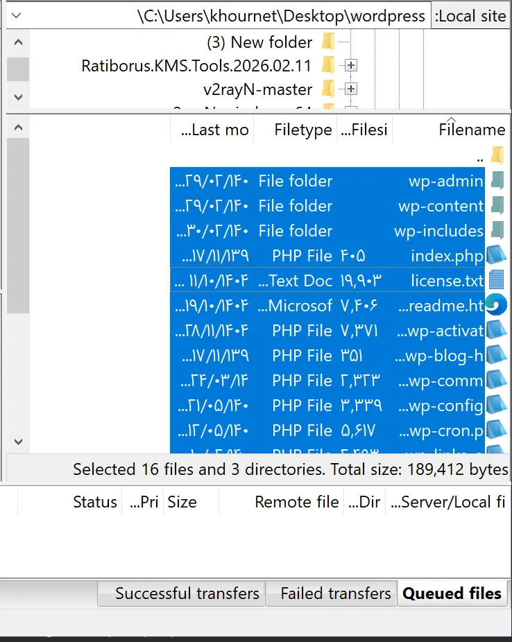Click the index.php file icon

tap(497, 256)
